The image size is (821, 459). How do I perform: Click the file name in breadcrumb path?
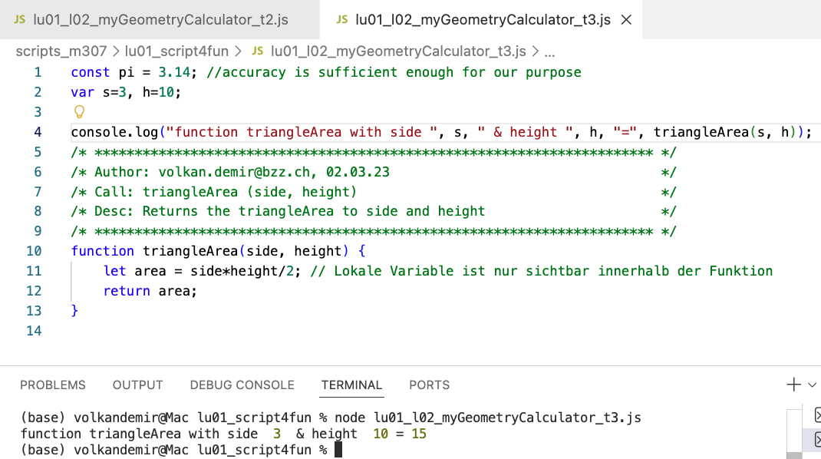[397, 51]
